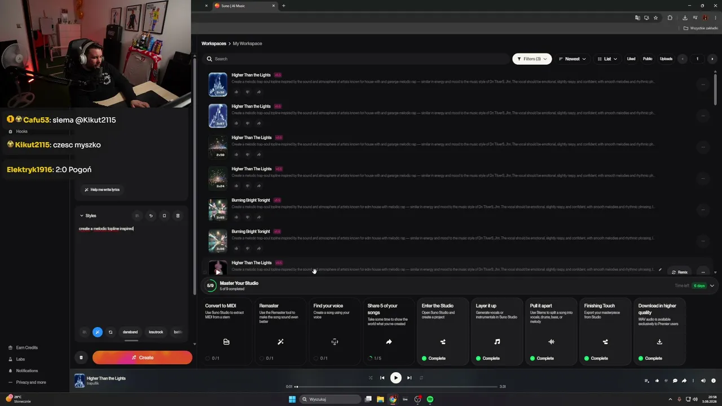The width and height of the screenshot is (722, 406).
Task: Click the magic wand style enhance button
Action: click(x=98, y=332)
